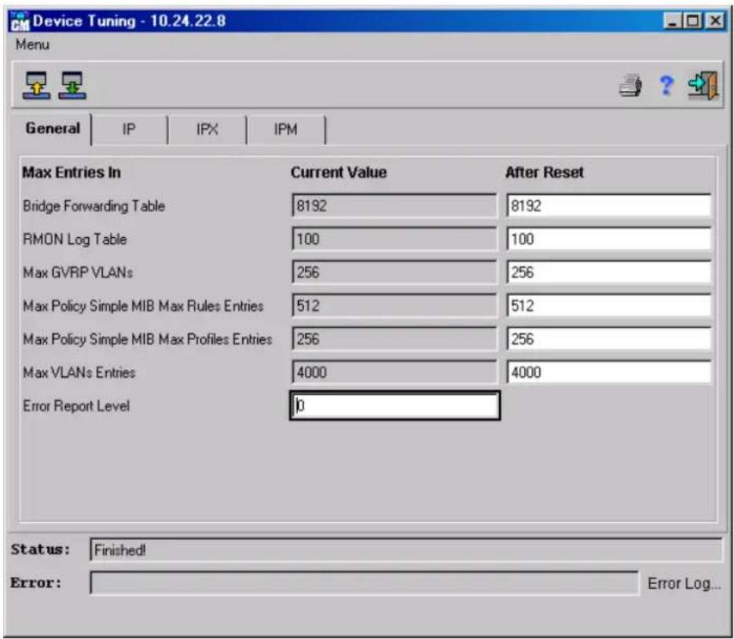The width and height of the screenshot is (734, 639).
Task: Click Max VLANs Entries Current Value 4000
Action: click(x=394, y=372)
